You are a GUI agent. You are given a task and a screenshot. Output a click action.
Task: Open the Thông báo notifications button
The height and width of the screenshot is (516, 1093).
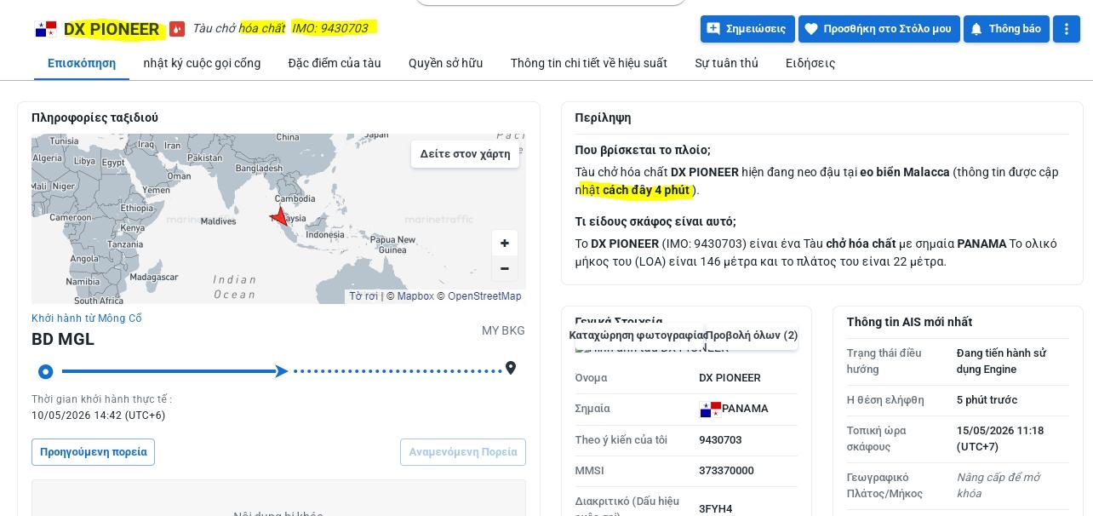click(1006, 29)
